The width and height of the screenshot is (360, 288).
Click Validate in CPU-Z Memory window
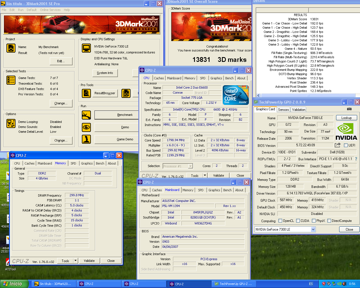point(89,261)
